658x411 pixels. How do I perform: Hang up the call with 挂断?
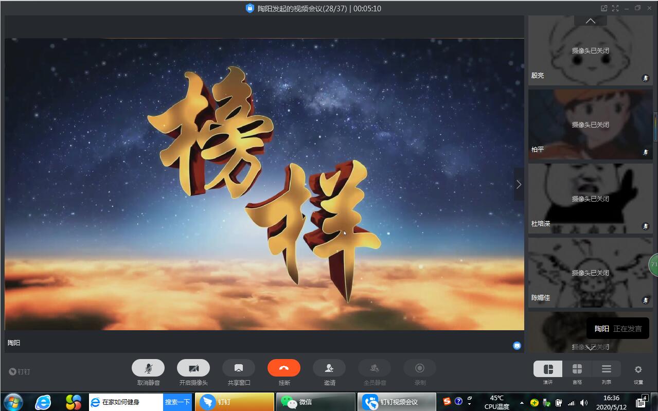pos(284,368)
